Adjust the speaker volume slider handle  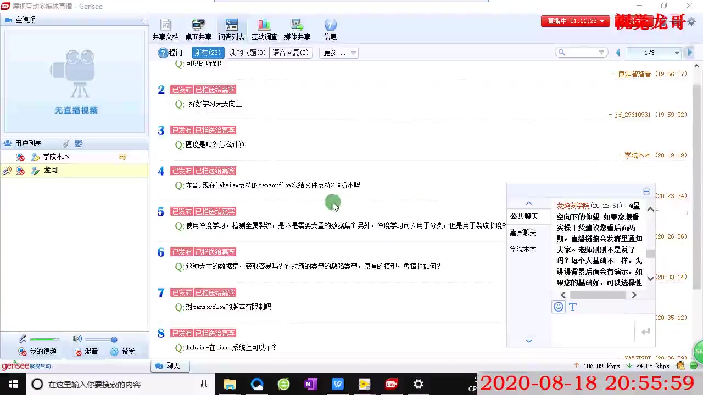click(114, 340)
